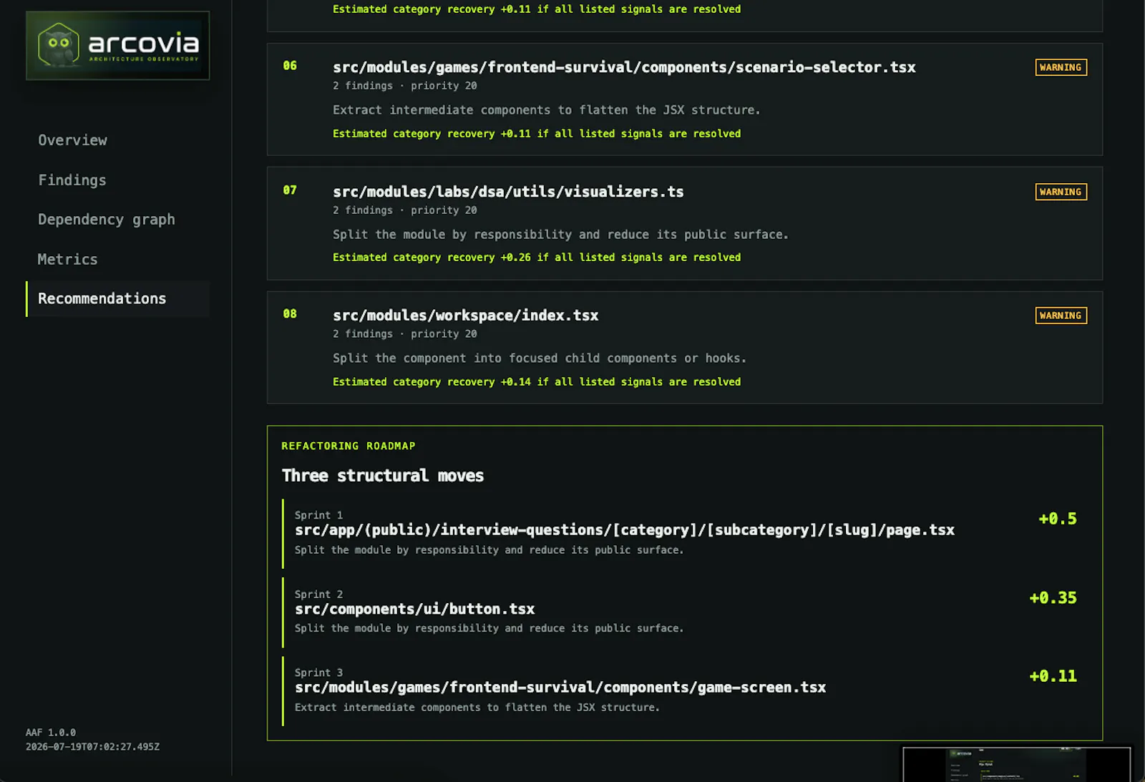Click the +0.11 Sprint 3 score

(1053, 676)
